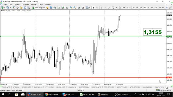
Task: Click the magnifier search icon
Action: [x=167, y=8]
